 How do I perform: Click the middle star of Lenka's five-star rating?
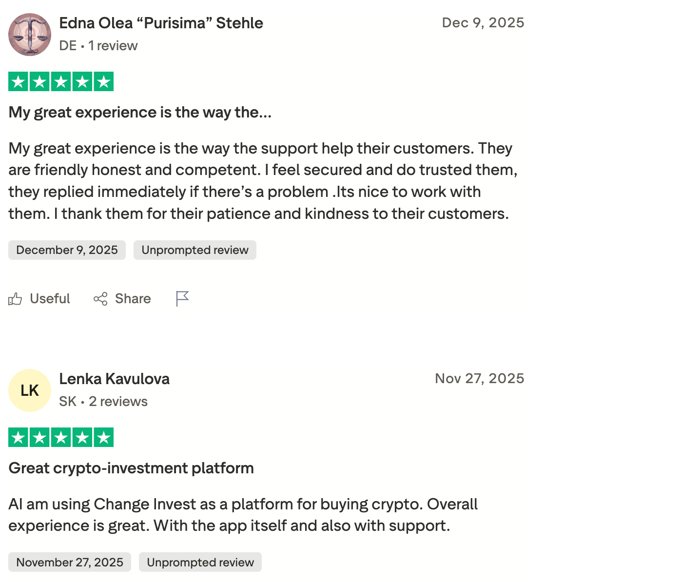tap(60, 437)
